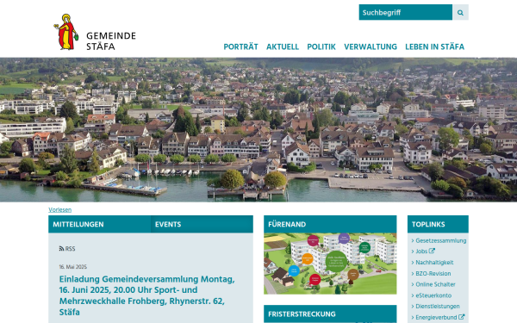Click the external link icon next to Energieverbund
The height and width of the screenshot is (323, 517).
[461, 317]
